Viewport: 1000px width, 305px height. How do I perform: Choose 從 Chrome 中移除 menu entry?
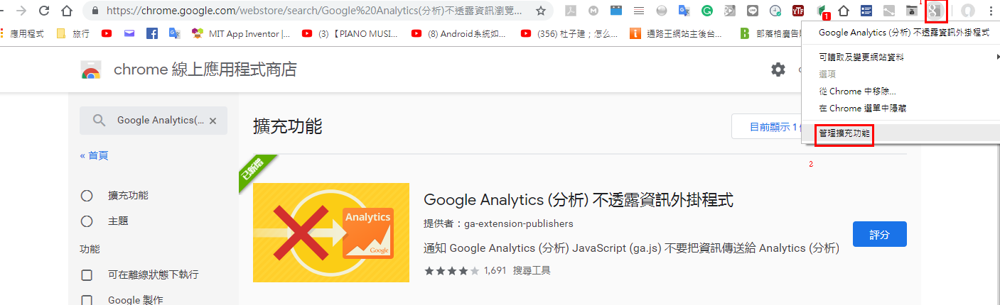coord(900,91)
